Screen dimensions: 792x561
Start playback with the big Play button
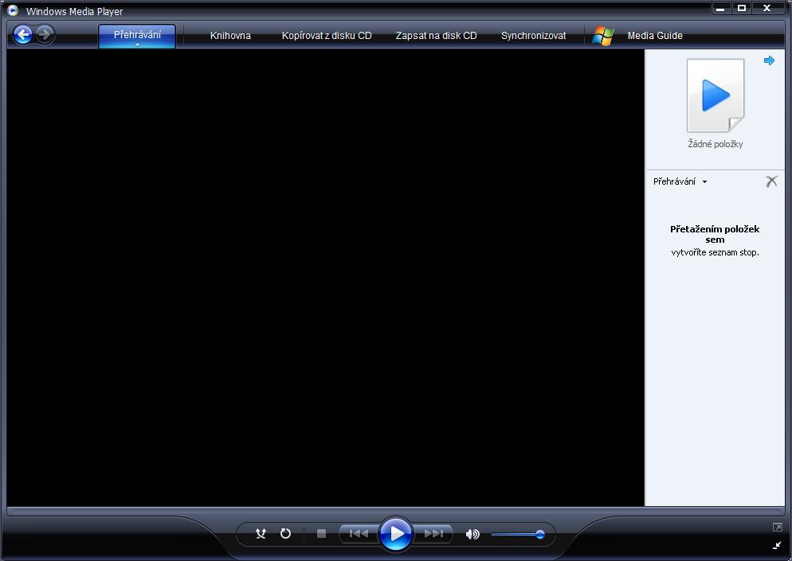tap(395, 533)
